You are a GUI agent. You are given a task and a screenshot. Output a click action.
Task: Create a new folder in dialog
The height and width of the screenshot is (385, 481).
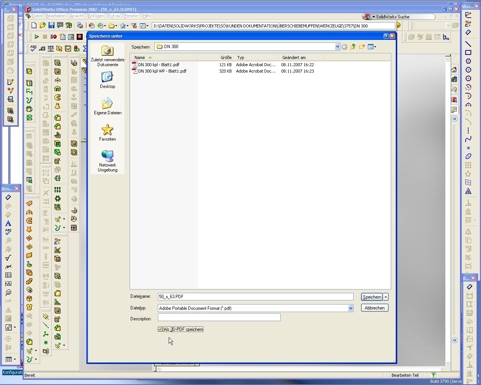[x=362, y=47]
